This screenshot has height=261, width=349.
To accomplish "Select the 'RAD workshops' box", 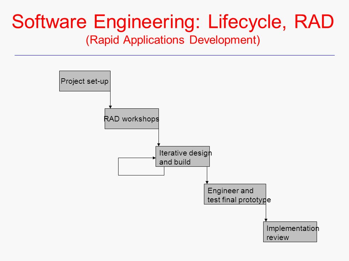I will click(132, 119).
